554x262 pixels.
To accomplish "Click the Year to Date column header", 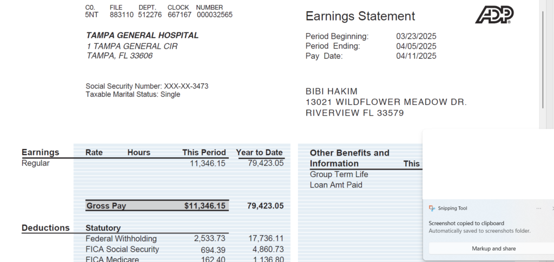I will (259, 152).
